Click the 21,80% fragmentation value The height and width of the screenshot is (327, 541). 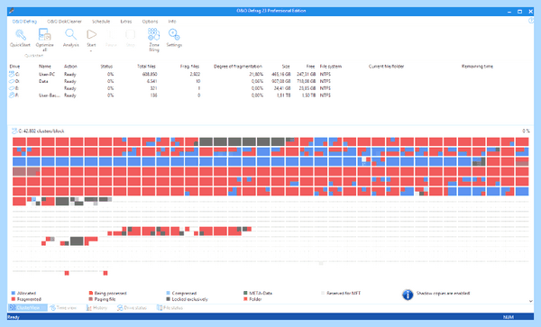click(256, 74)
